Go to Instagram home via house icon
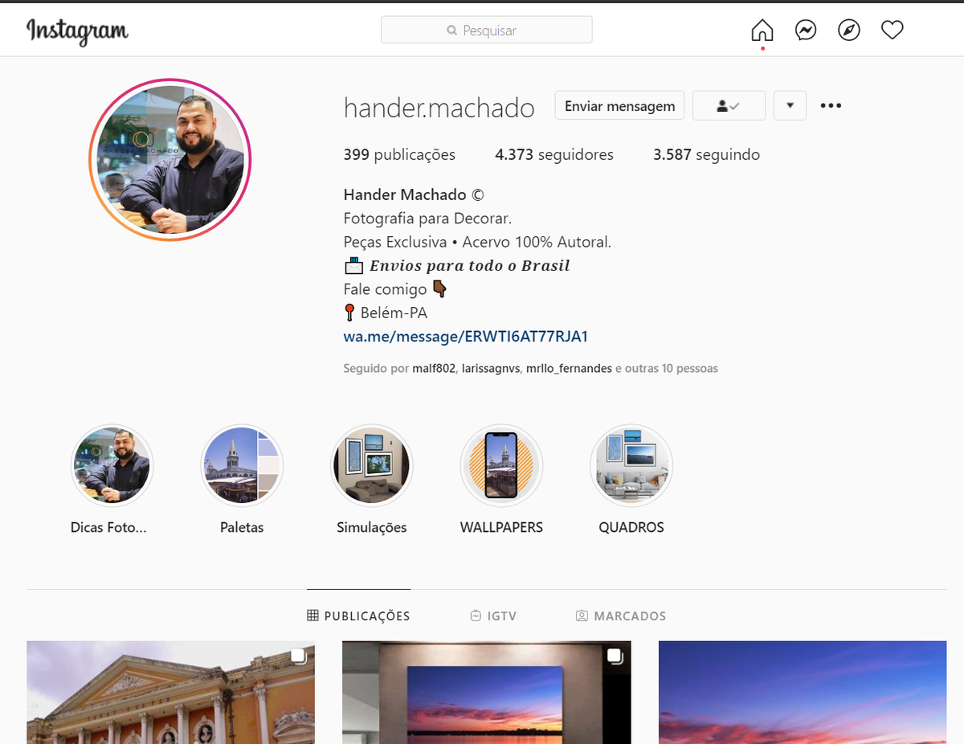The height and width of the screenshot is (744, 964). (762, 31)
